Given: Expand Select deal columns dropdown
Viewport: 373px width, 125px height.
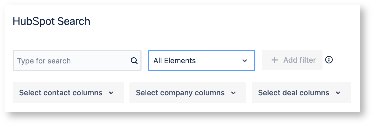Looking at the screenshot, I should tap(301, 93).
